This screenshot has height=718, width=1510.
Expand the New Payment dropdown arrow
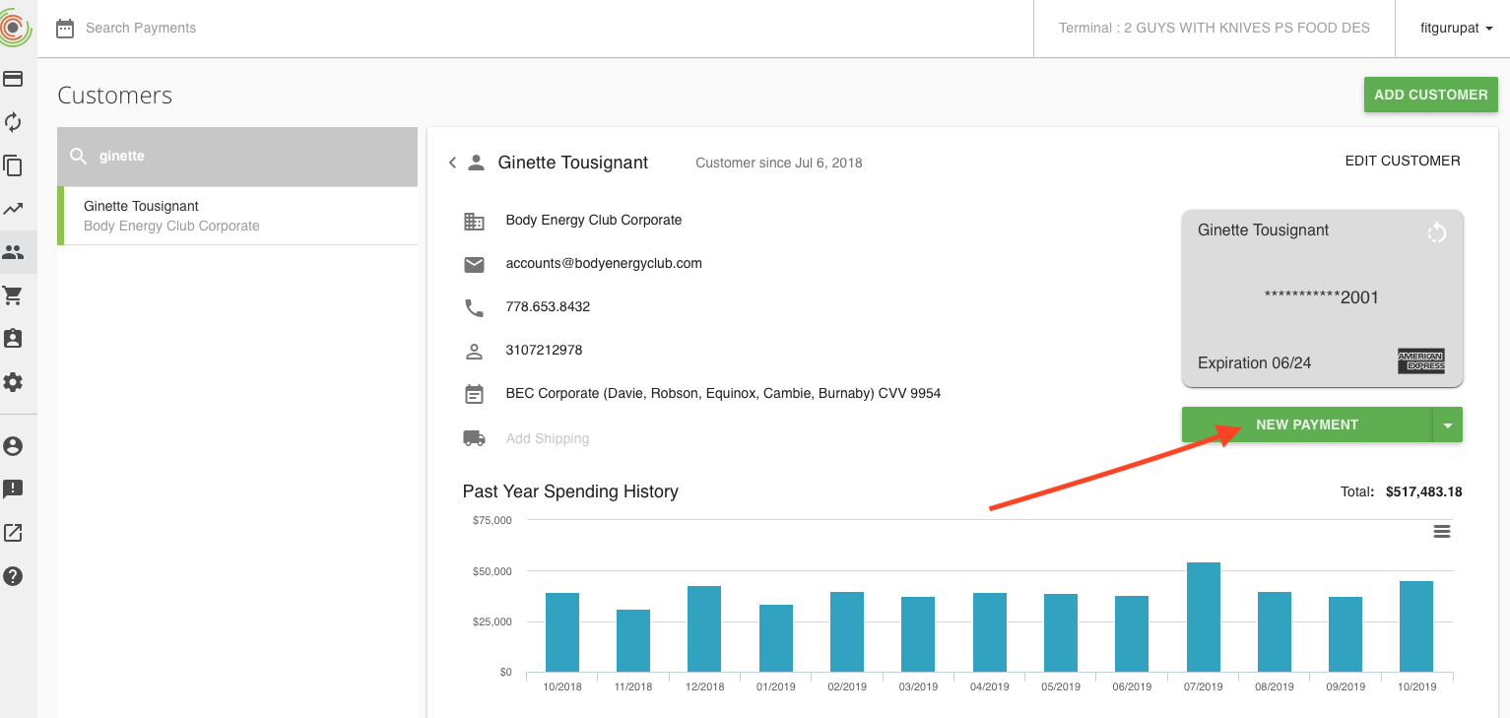(1447, 425)
